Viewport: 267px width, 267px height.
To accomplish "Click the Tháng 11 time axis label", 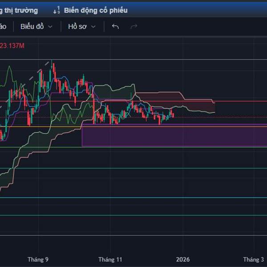I will tap(110, 259).
